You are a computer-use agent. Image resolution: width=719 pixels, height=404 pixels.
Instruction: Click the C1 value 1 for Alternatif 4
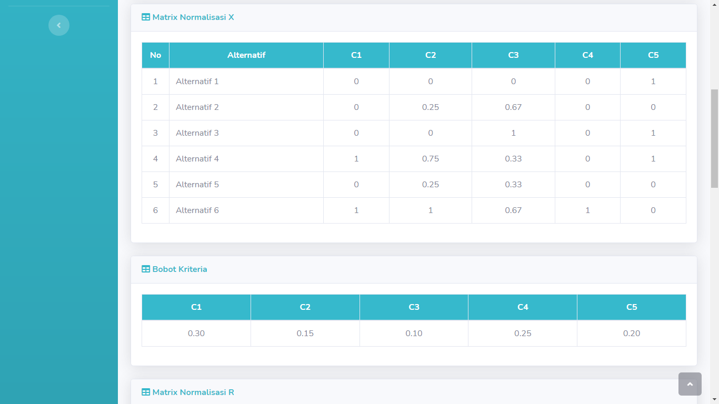pyautogui.click(x=356, y=159)
